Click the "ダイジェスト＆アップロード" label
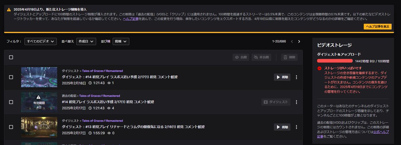Viewport: 401px width, 145px height. 339,54
